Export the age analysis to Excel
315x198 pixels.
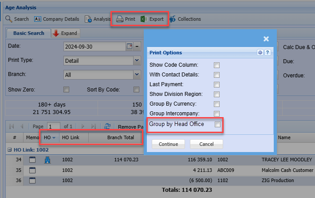point(144,19)
